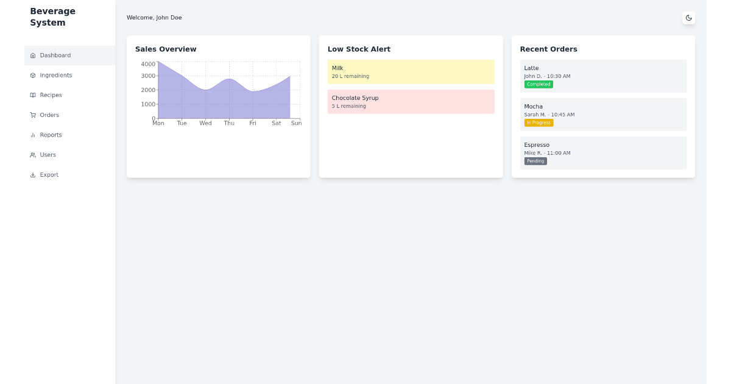Click the Recipes book icon
Viewport: 731px width, 384px height.
pos(32,95)
